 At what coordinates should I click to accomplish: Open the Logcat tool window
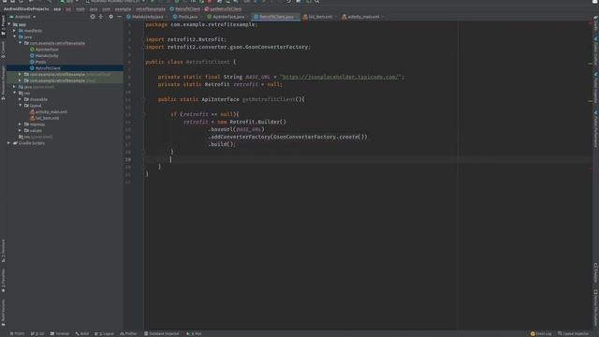coord(104,333)
